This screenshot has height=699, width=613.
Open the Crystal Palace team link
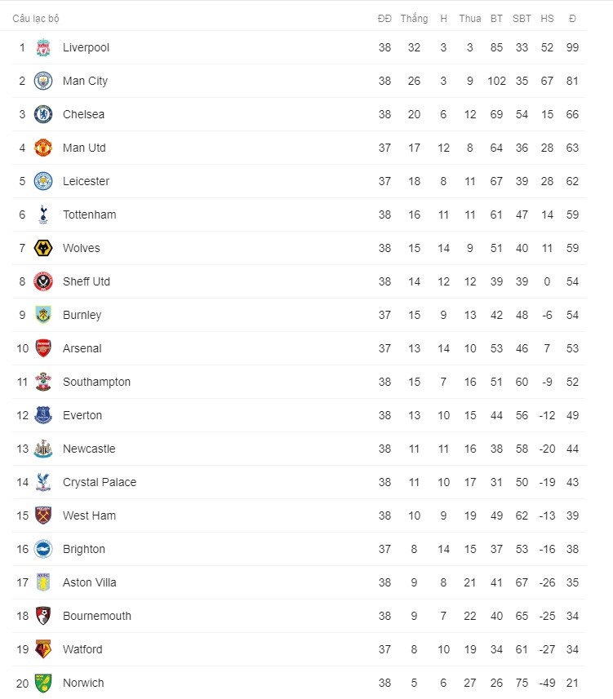click(100, 482)
